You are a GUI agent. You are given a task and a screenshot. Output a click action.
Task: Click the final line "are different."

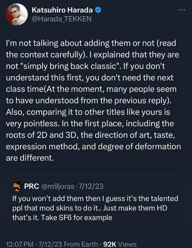click(30, 158)
